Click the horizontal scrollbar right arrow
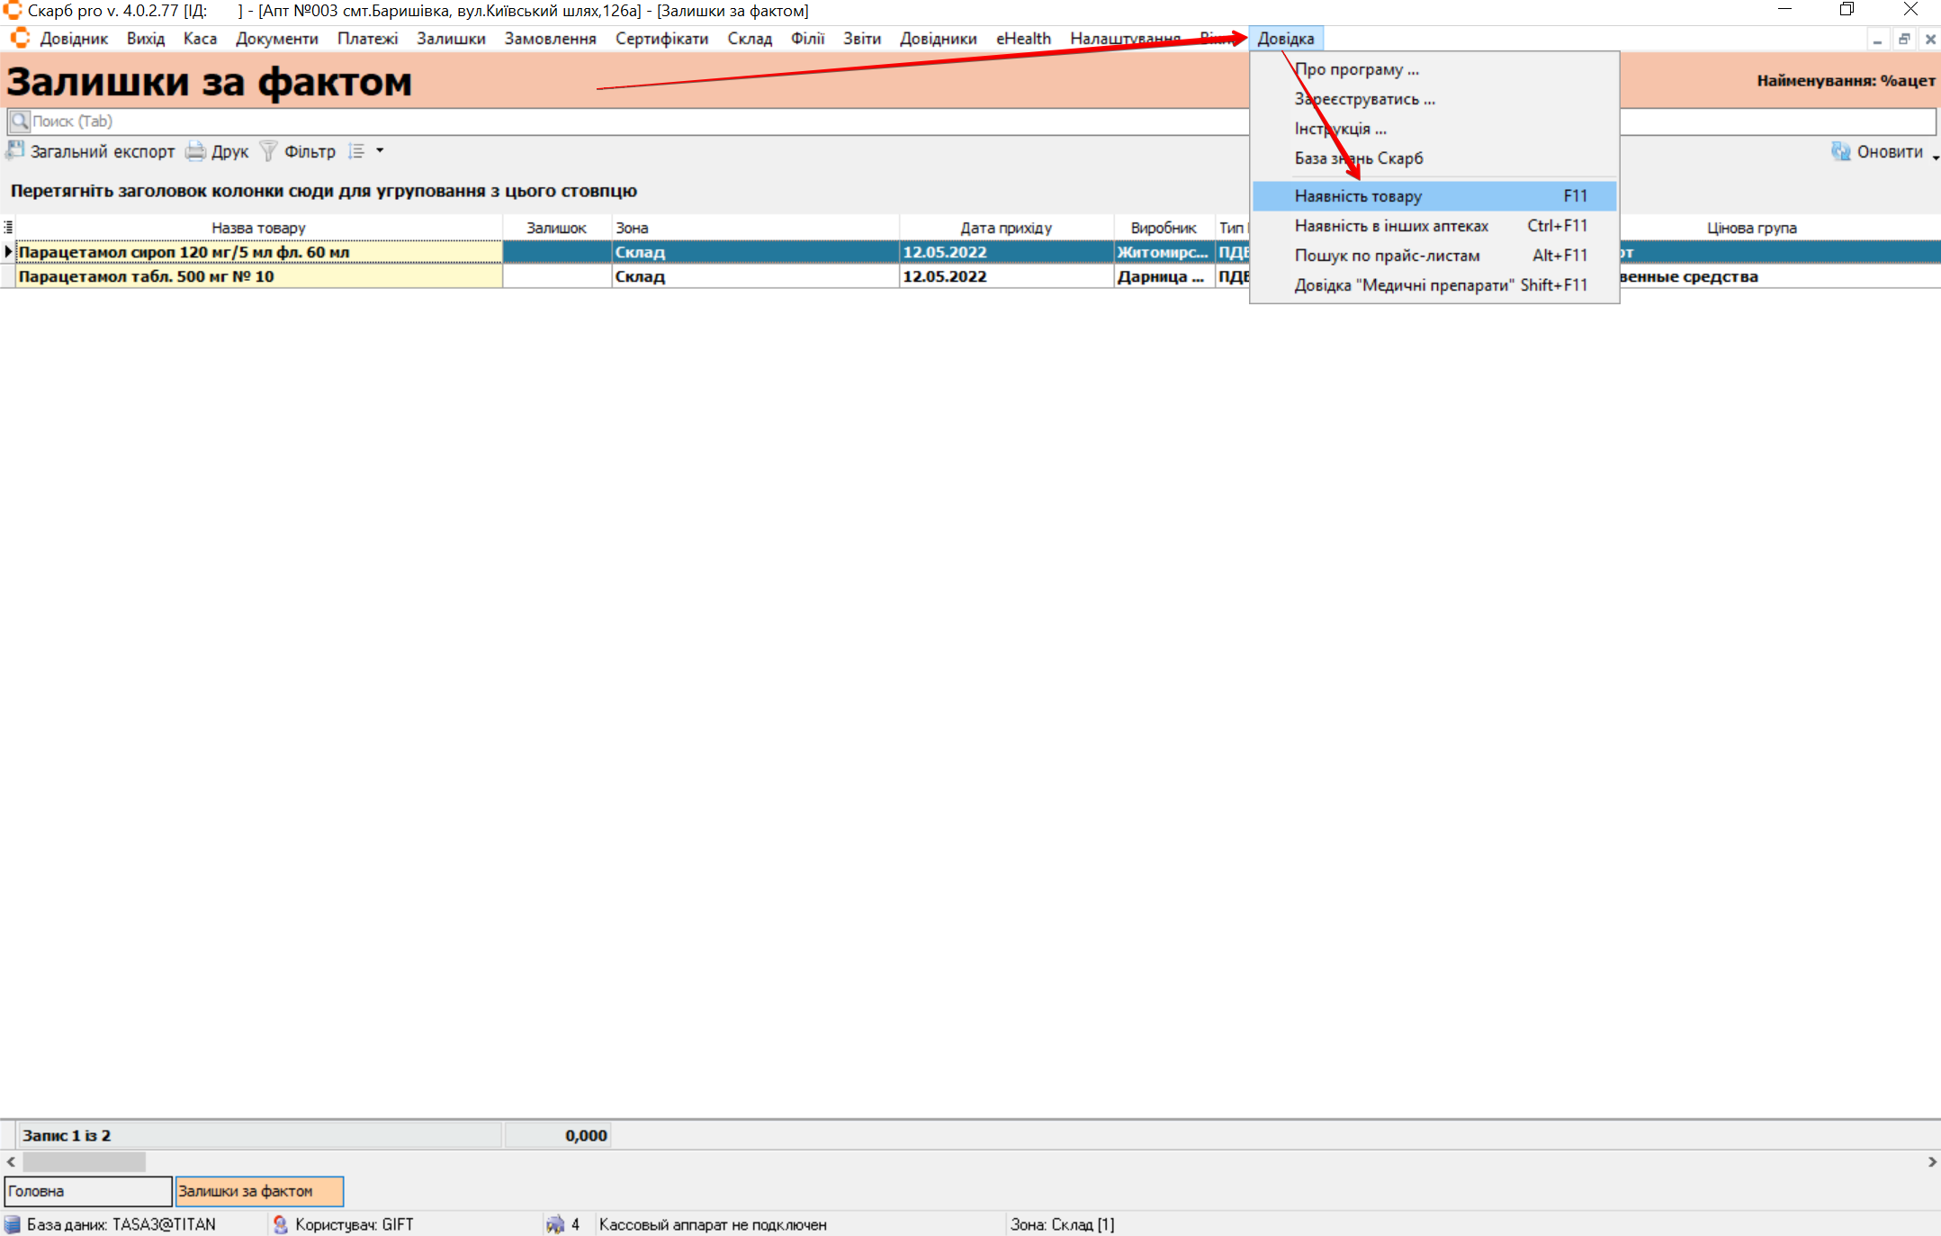This screenshot has height=1236, width=1941. [1931, 1162]
